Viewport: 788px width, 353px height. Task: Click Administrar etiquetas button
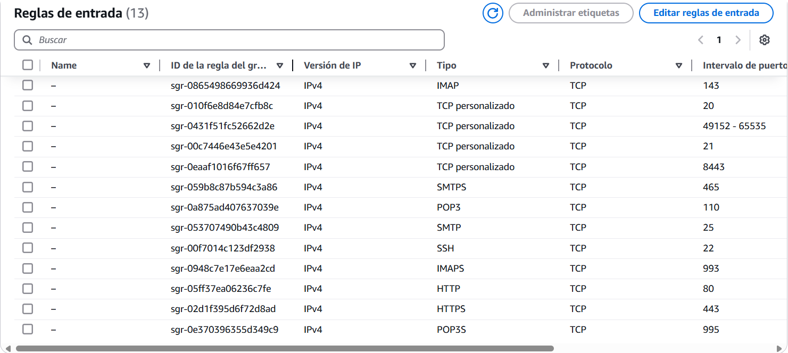point(571,13)
